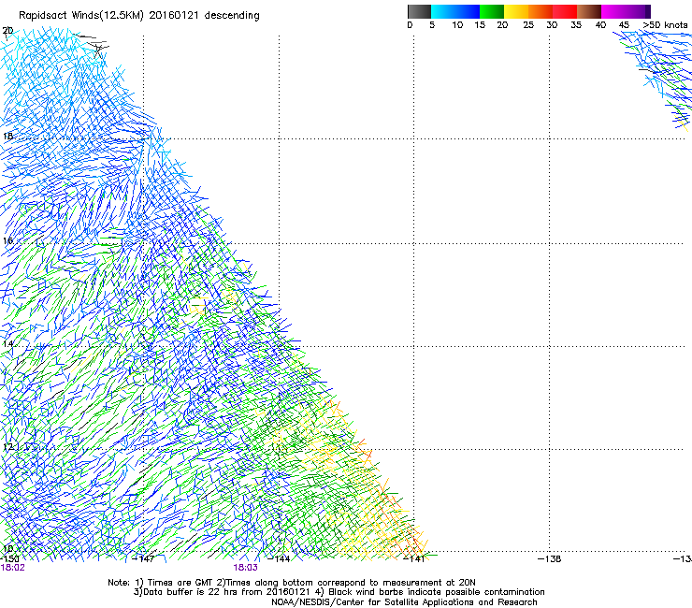This screenshot has height=608, width=692.
Task: Click the '20' latitude label at top left
Action: coord(7,31)
